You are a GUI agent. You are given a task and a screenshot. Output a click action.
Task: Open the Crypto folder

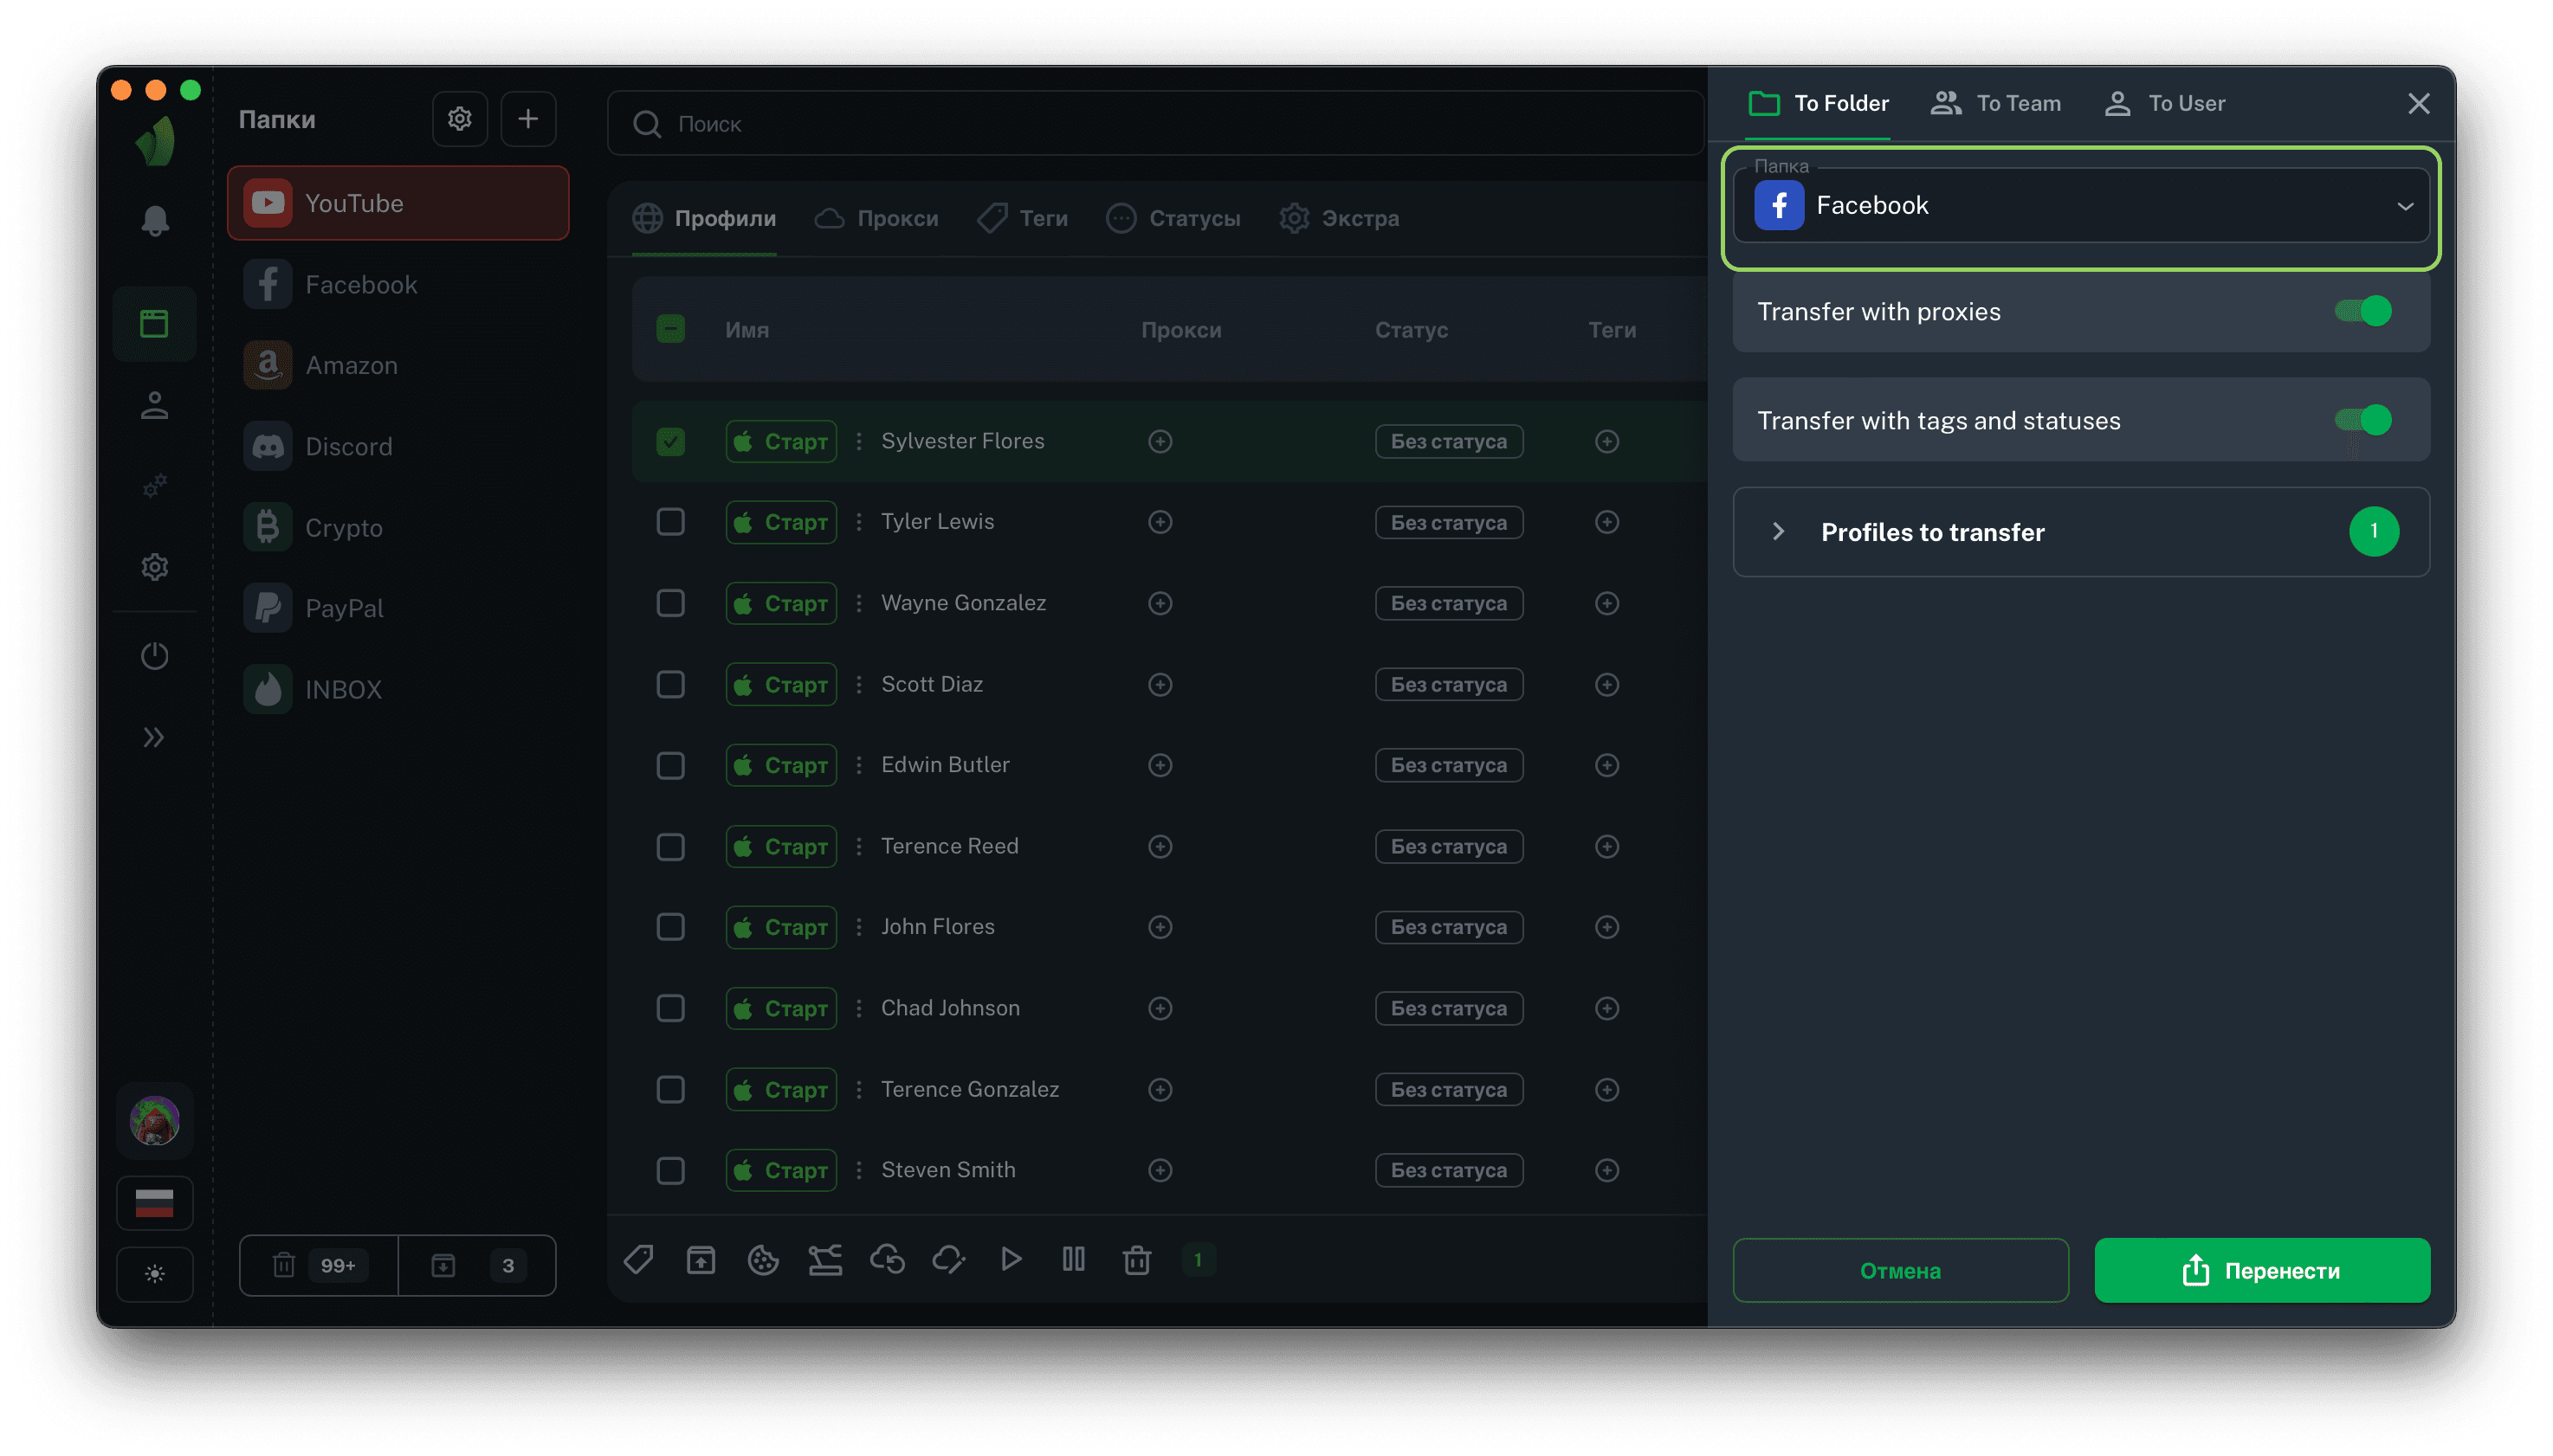343,527
